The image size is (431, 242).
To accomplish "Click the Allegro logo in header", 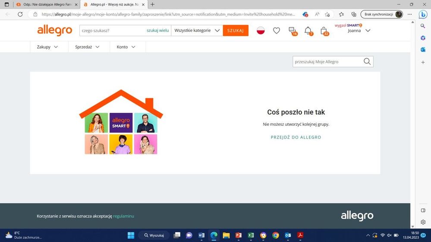I will [x=55, y=30].
